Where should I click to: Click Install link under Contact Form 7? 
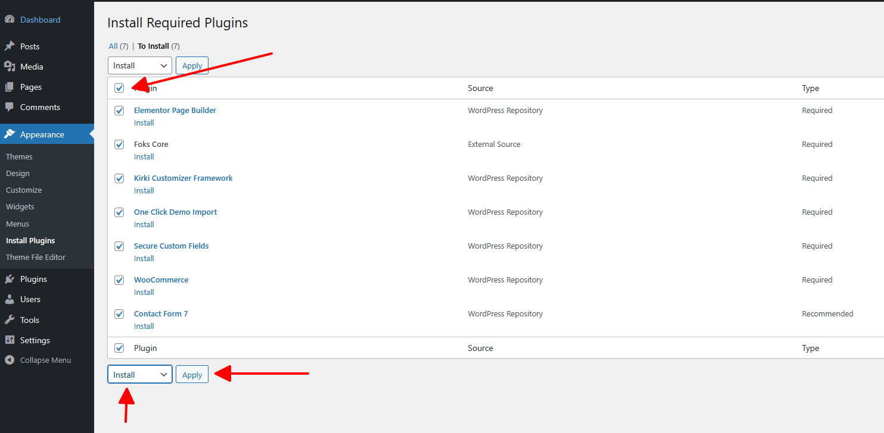click(x=144, y=326)
